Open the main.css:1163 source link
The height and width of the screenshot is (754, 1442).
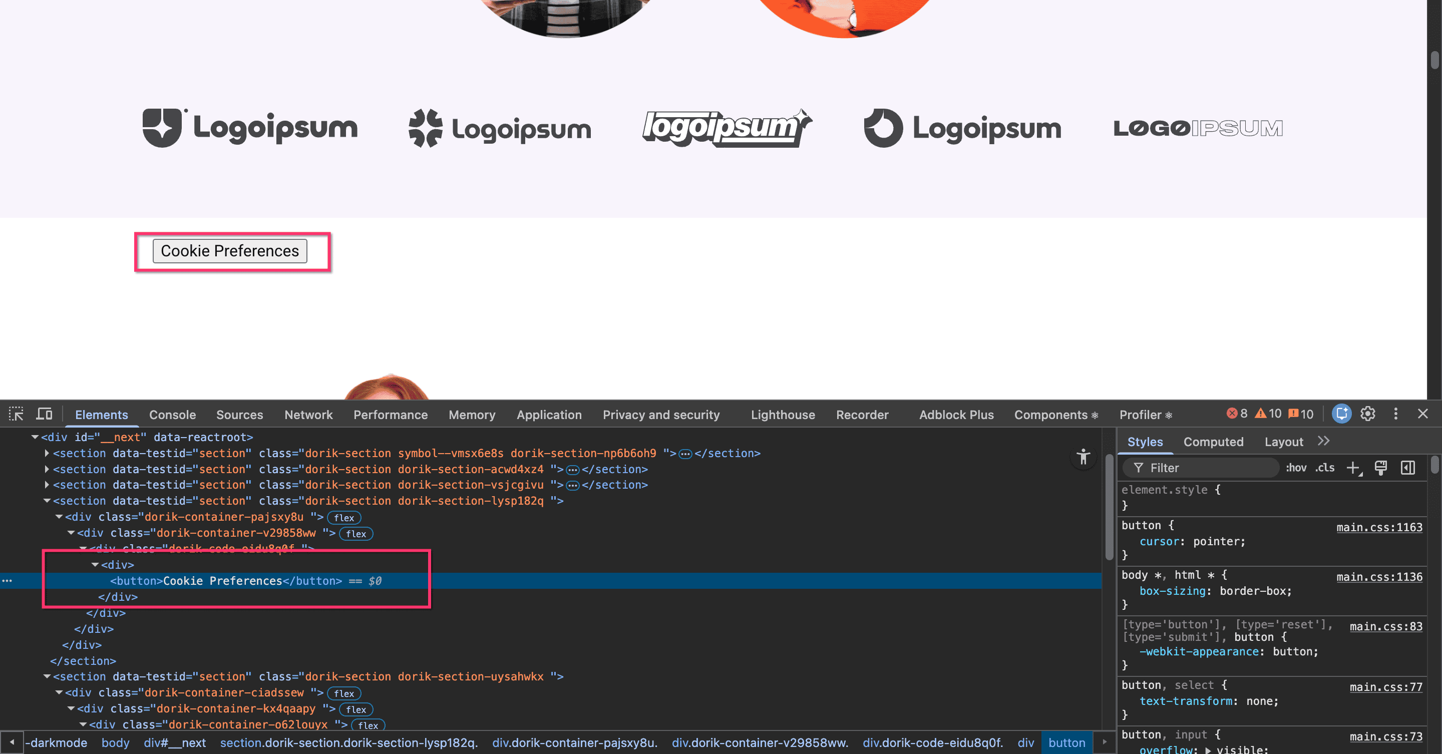(x=1379, y=527)
